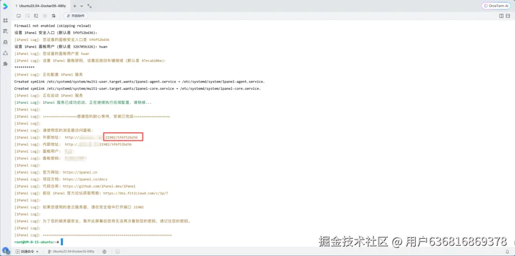Expand the session tab dropdown chevron

tap(82, 6)
